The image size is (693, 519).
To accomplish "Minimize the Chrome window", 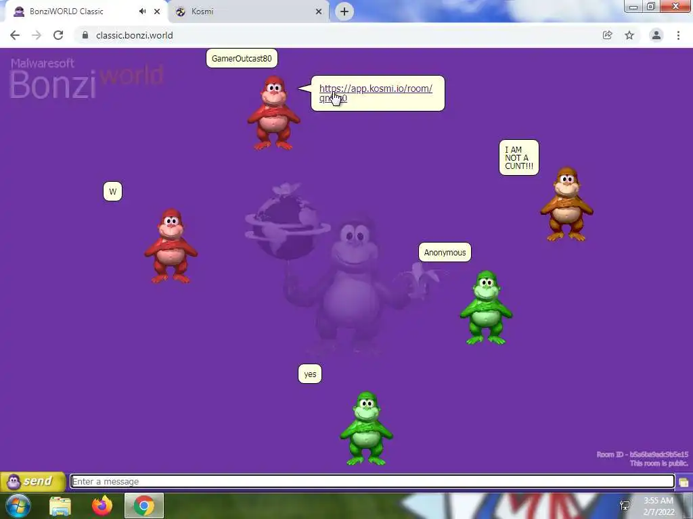I will (x=633, y=6).
